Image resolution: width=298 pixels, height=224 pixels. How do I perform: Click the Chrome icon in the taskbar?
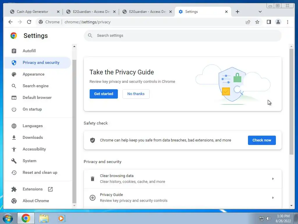pyautogui.click(x=26, y=218)
